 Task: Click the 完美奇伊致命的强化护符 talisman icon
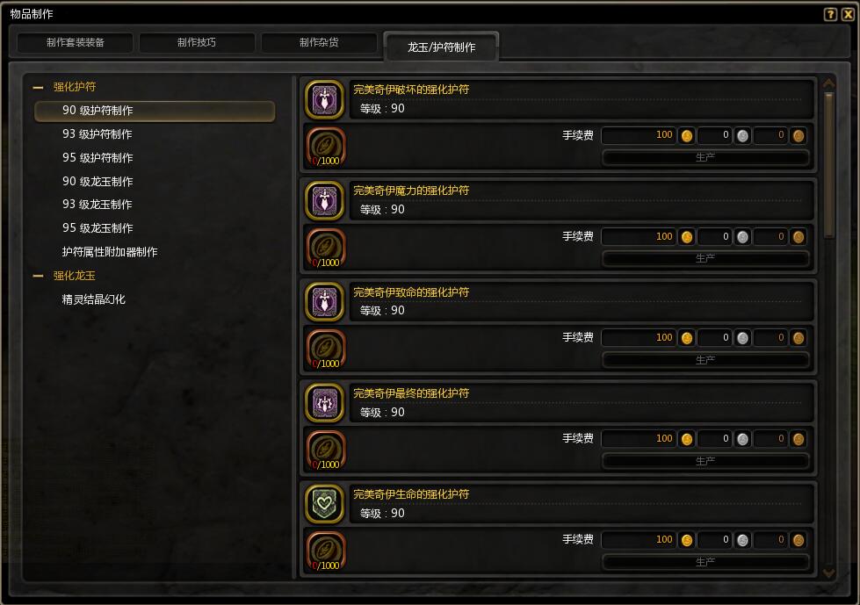pyautogui.click(x=324, y=301)
